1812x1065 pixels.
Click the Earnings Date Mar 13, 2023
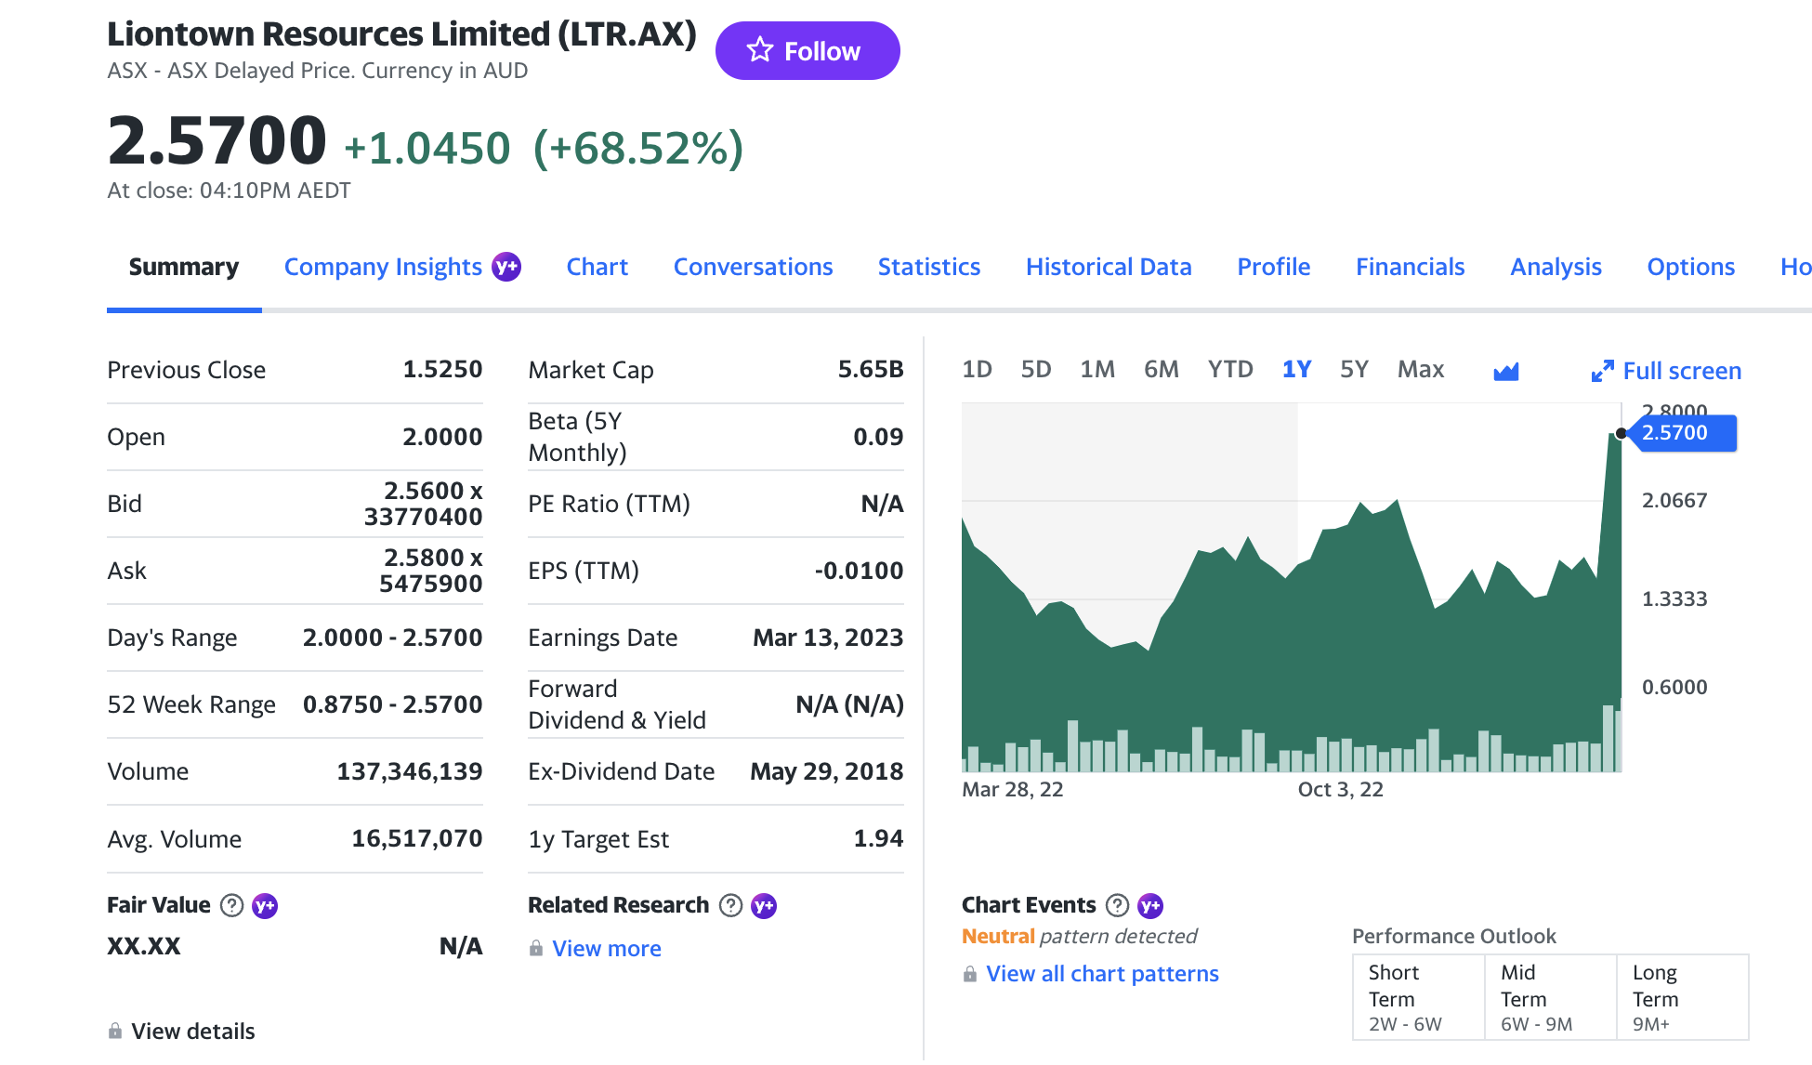(828, 638)
